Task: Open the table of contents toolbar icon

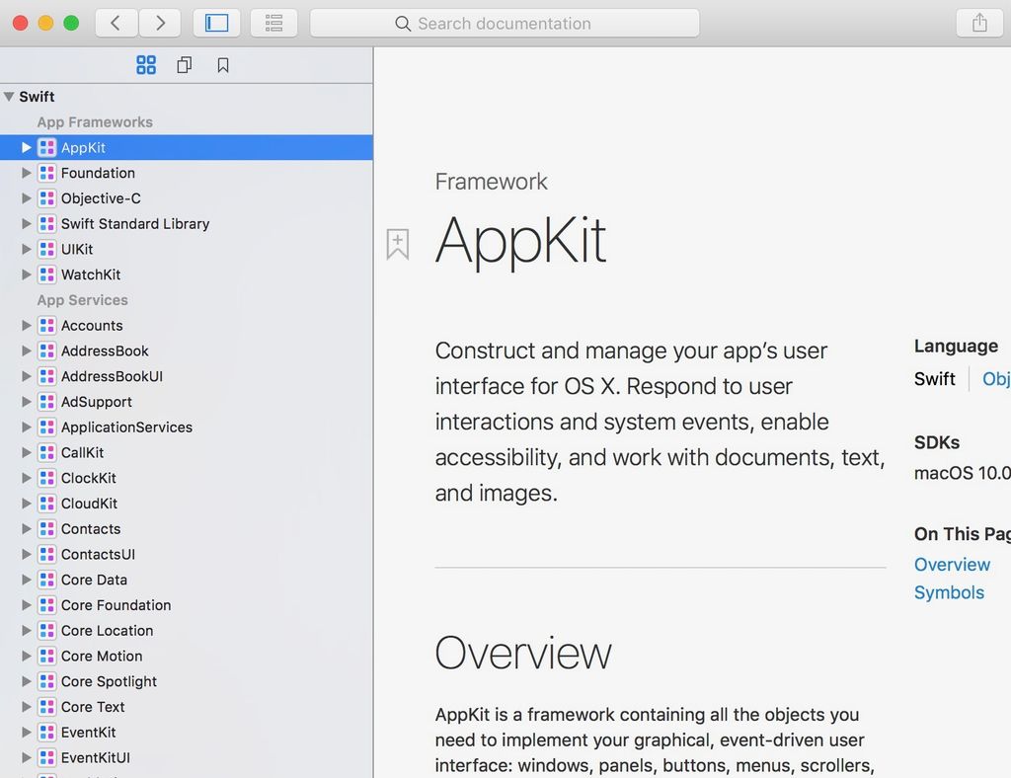Action: (273, 23)
